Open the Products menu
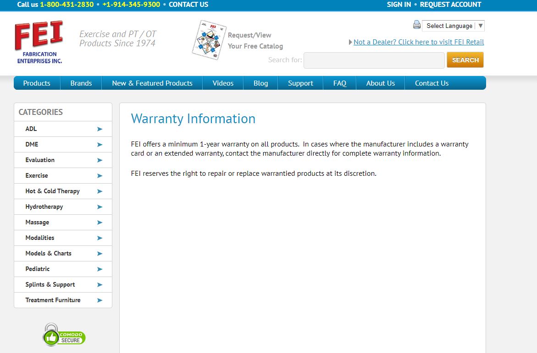The width and height of the screenshot is (537, 353). (x=37, y=83)
